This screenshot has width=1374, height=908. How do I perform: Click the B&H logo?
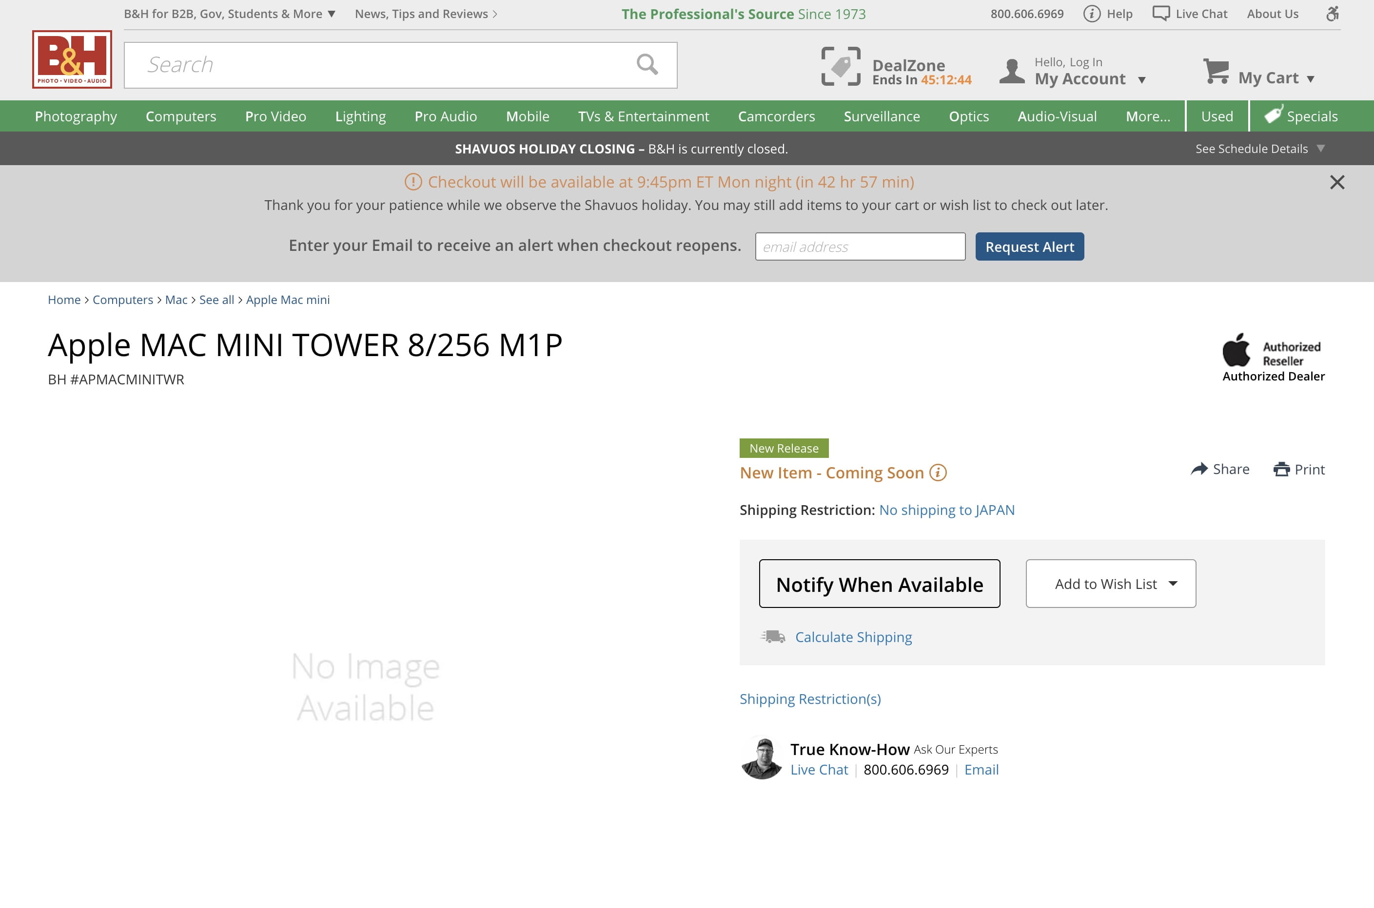[x=72, y=59]
